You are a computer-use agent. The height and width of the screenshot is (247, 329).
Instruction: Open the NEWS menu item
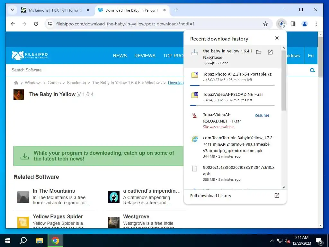click(x=120, y=56)
